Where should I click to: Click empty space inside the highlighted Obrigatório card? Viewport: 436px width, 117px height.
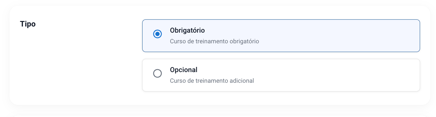[342, 36]
